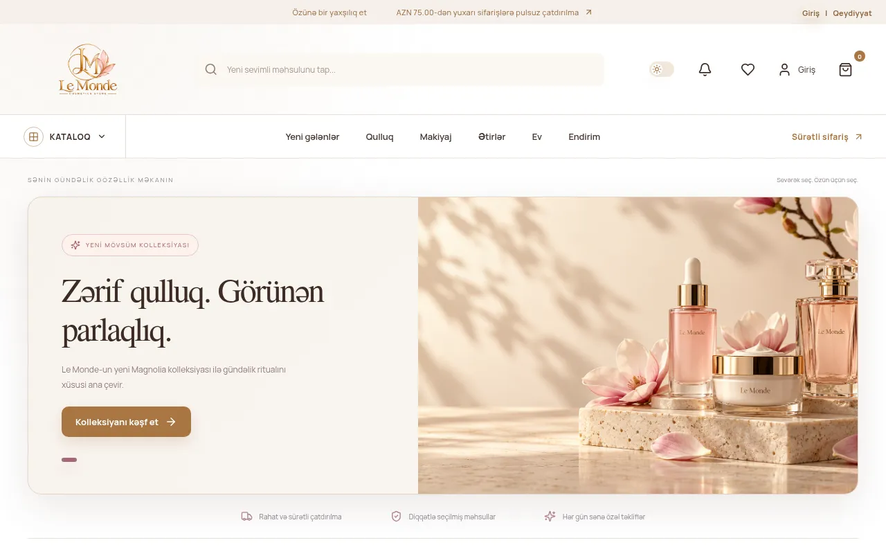Click the Yeni mövsüm kolleksiyası badge
Screen dimensions: 886x554
click(130, 245)
